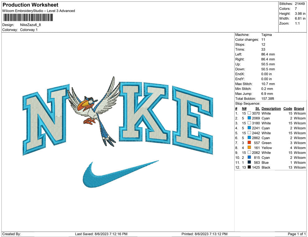Click the Colorway 1 value
The width and height of the screenshot is (308, 237).
(29, 30)
